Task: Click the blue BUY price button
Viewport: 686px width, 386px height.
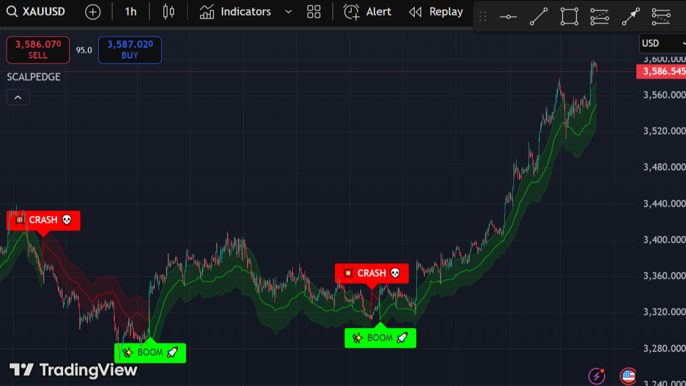Action: point(130,50)
